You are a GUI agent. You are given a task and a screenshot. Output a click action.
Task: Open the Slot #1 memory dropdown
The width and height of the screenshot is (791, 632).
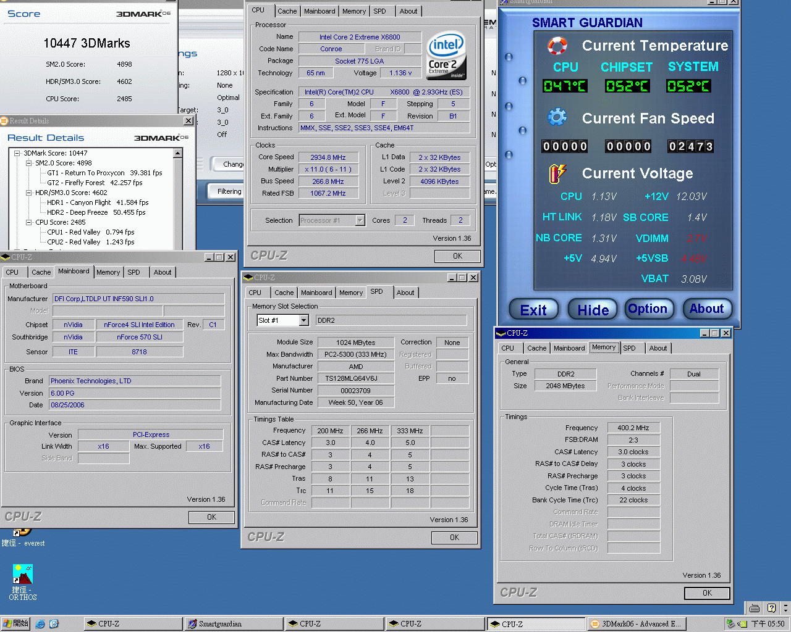[303, 320]
